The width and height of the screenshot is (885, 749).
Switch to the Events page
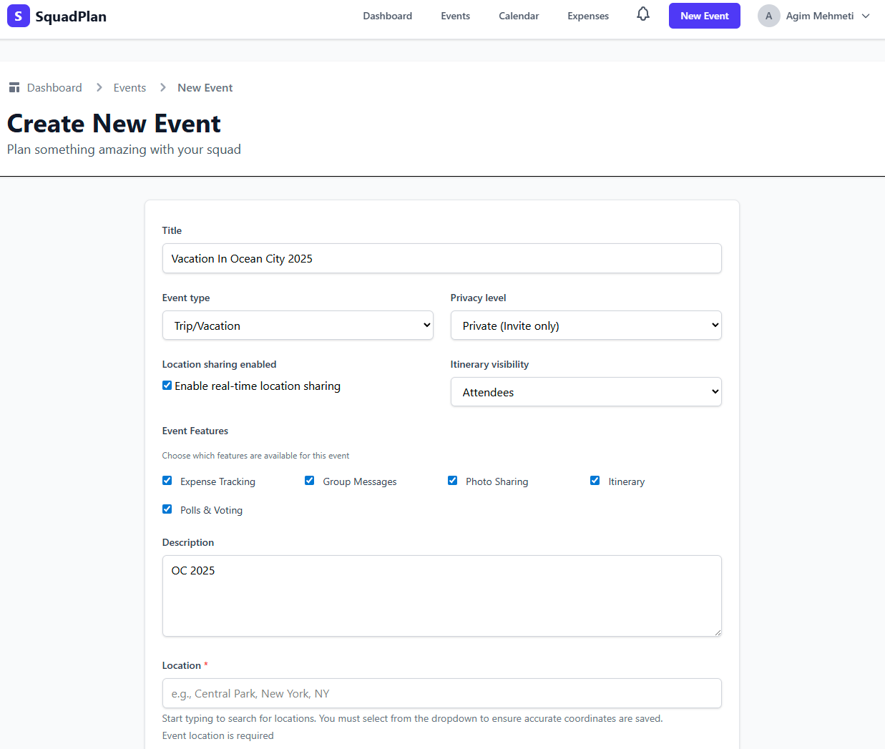[x=455, y=15]
